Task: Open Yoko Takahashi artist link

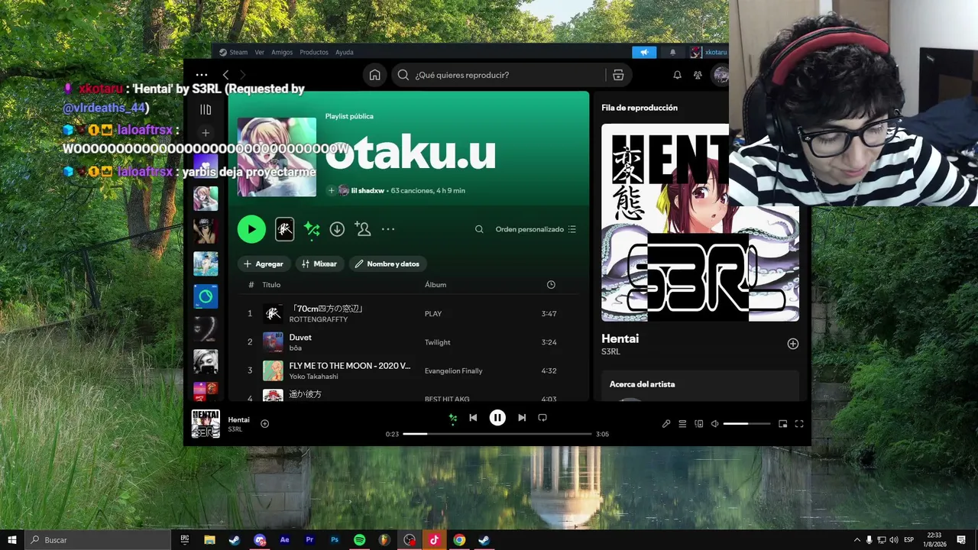Action: click(x=314, y=377)
